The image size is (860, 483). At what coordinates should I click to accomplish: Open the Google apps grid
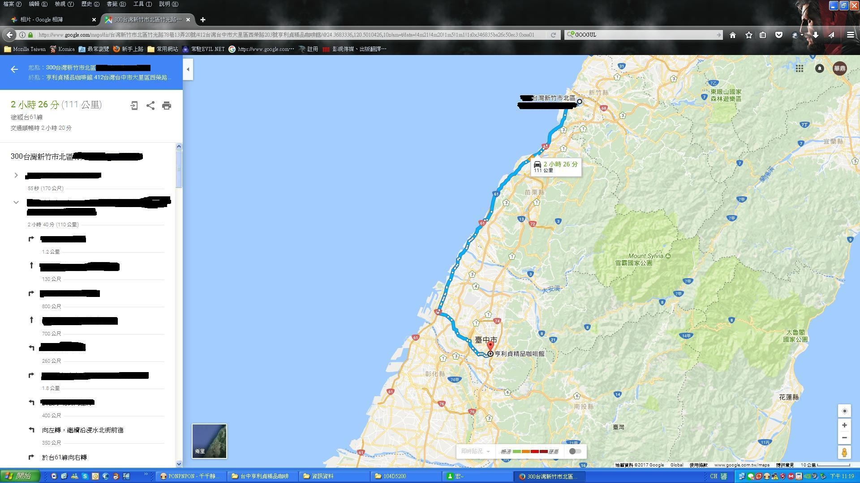800,68
